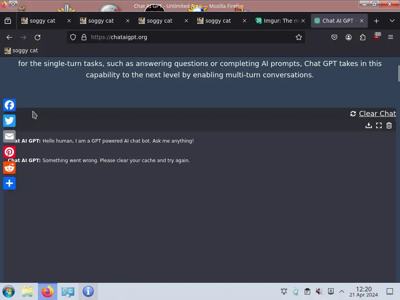The width and height of the screenshot is (400, 300).
Task: Open soggy cat bookmark in bookmarks bar
Action: click(x=21, y=50)
